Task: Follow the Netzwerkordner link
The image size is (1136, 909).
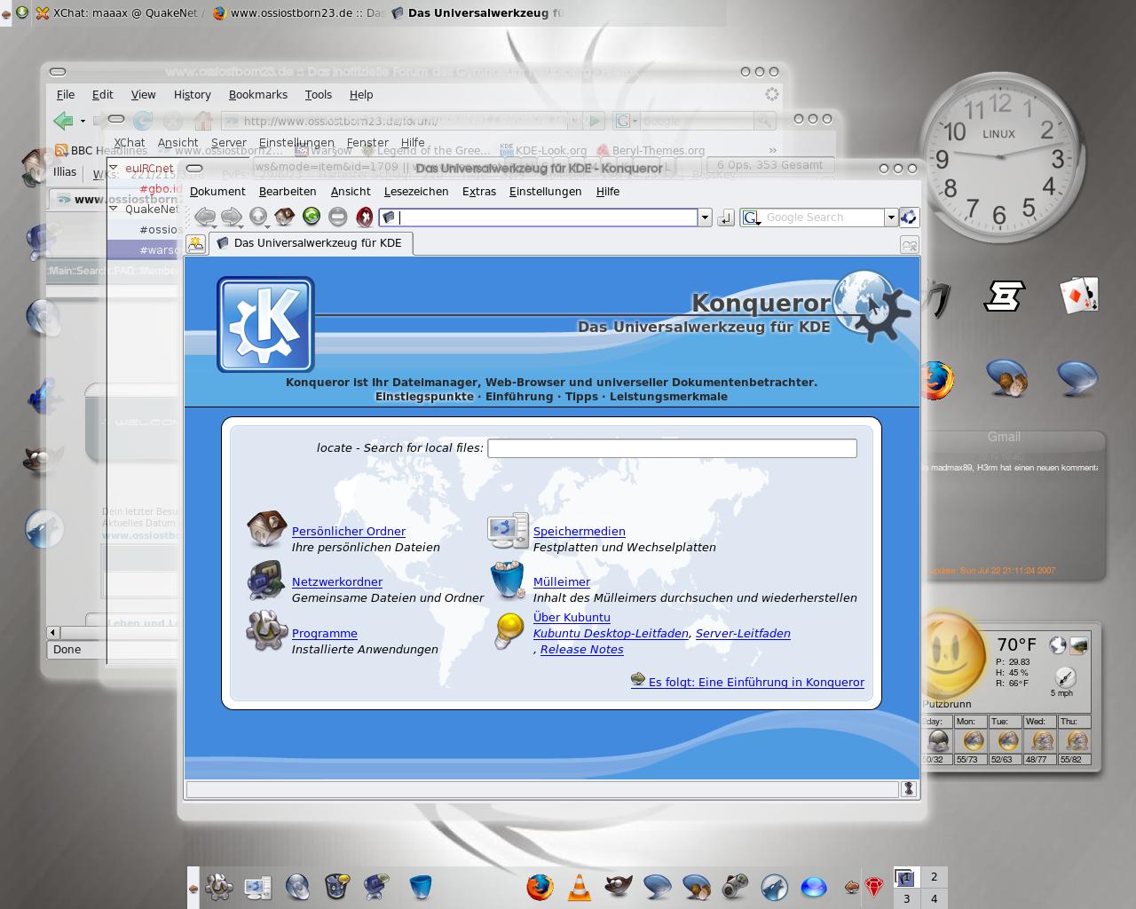Action: tap(337, 581)
